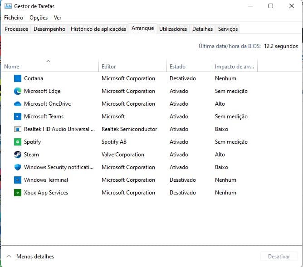Click the sort arrow above Nome
Image resolution: width=303 pixels, height=267 pixels.
point(49,61)
